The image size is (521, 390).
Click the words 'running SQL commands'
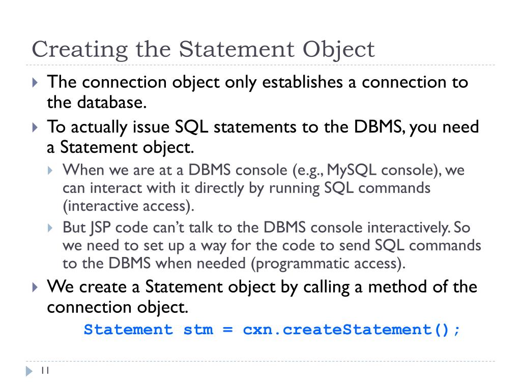350,188
